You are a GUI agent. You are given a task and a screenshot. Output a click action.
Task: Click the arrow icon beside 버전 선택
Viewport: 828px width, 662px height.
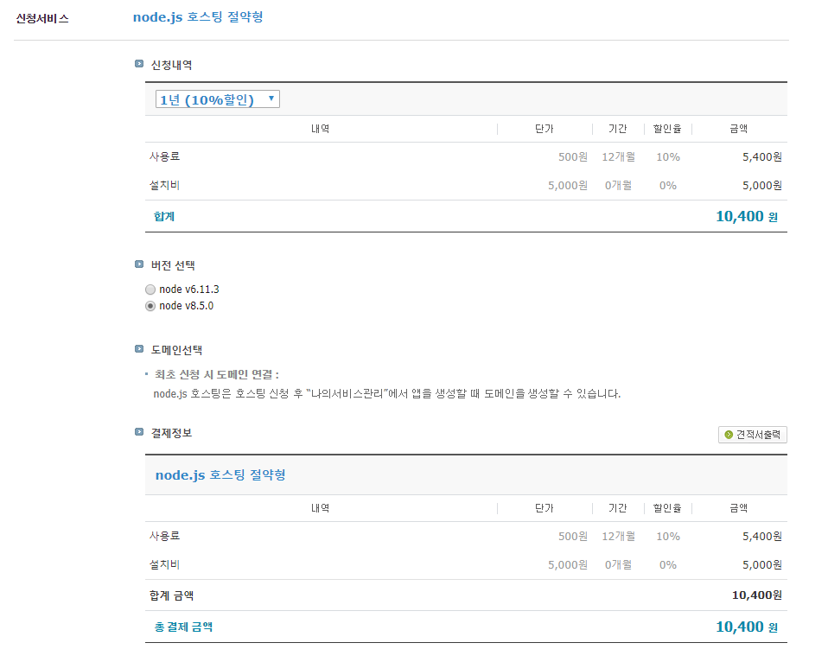point(139,264)
